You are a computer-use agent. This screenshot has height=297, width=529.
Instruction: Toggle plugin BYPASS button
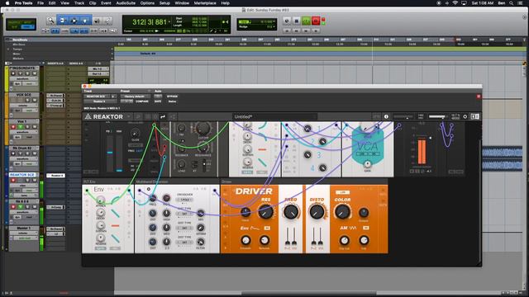point(172,97)
